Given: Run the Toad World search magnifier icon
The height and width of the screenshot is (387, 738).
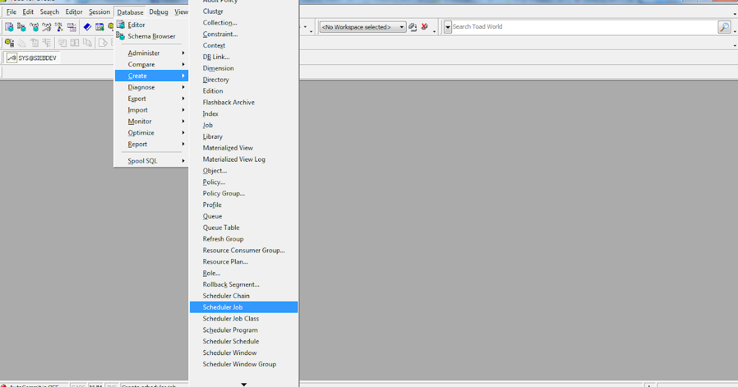Looking at the screenshot, I should coord(724,26).
